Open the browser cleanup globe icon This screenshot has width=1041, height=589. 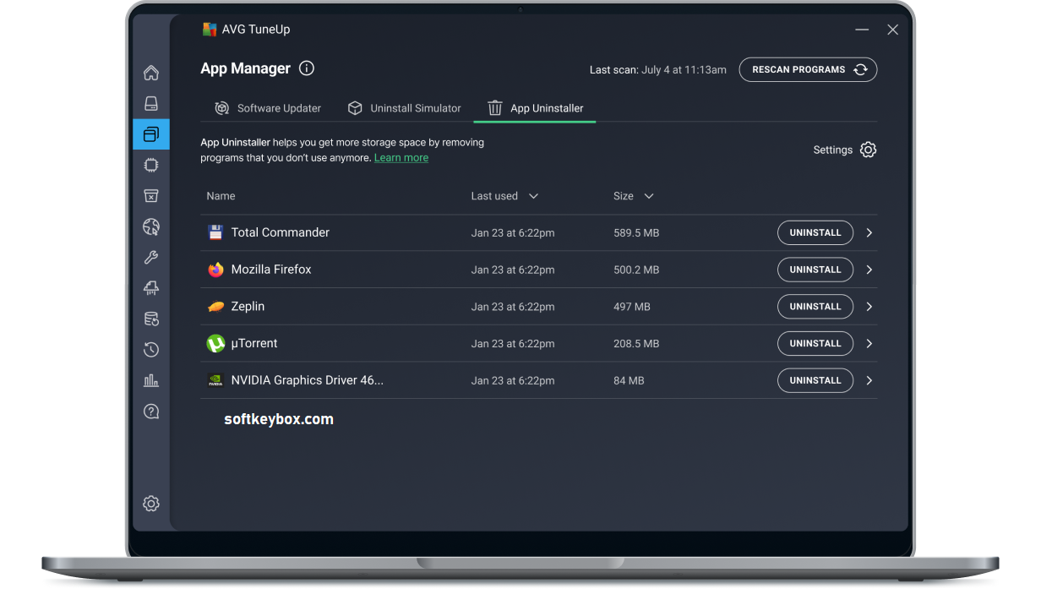point(151,226)
